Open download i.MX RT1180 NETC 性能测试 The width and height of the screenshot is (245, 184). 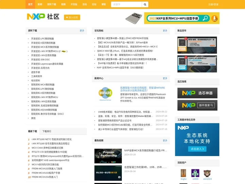tap(52, 139)
